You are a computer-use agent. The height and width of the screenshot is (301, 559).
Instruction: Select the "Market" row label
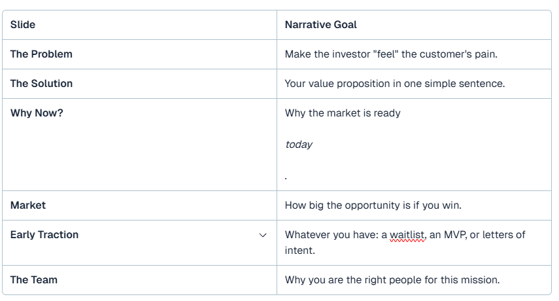click(x=28, y=205)
